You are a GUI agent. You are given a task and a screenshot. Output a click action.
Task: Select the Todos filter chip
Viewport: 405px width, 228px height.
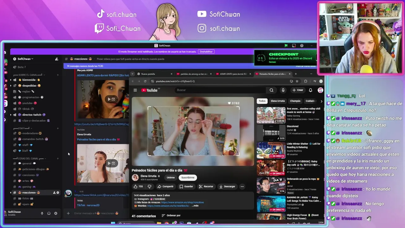pyautogui.click(x=262, y=101)
